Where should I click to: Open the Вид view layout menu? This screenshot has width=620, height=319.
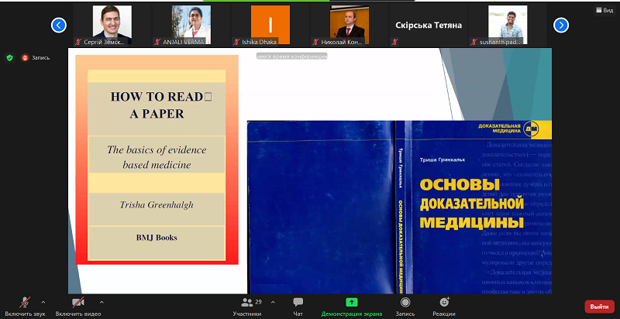pyautogui.click(x=604, y=11)
